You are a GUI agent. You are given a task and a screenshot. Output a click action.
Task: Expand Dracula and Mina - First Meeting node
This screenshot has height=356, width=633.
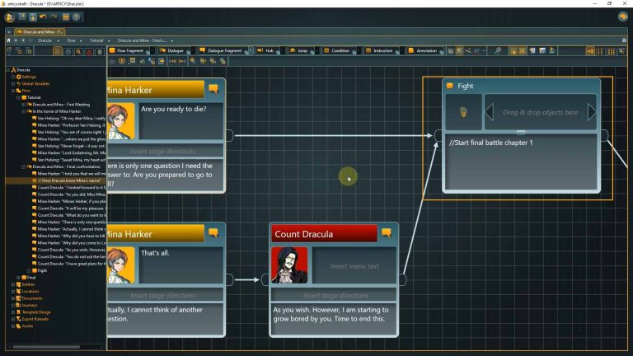point(23,105)
